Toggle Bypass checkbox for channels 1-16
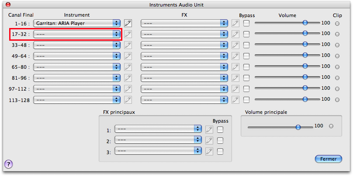Image resolution: width=353 pixels, height=176 pixels. (247, 23)
